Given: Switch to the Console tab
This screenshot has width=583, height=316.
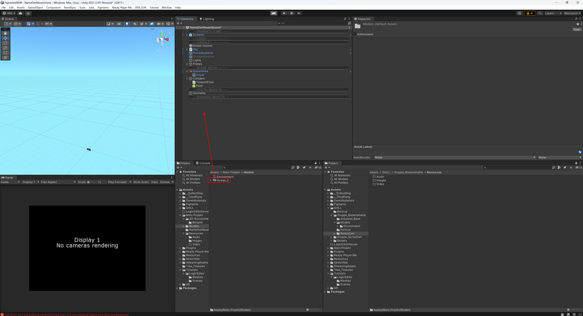Looking at the screenshot, I should coord(203,163).
